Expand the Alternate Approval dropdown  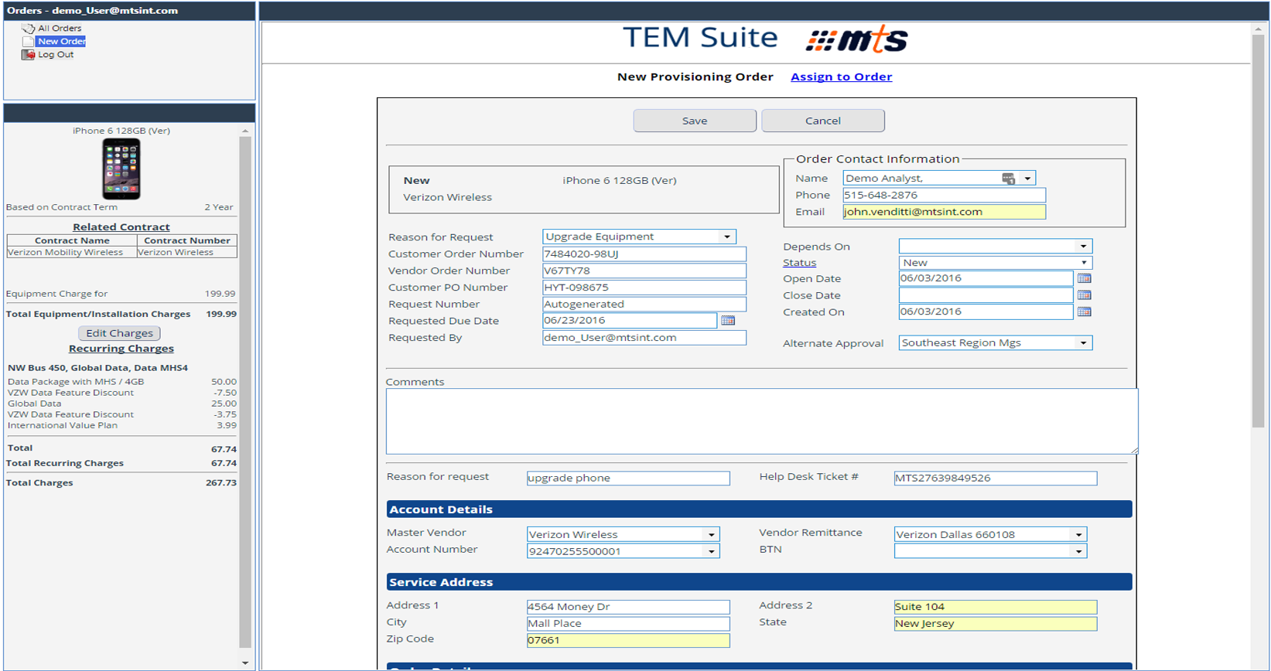pyautogui.click(x=1083, y=343)
